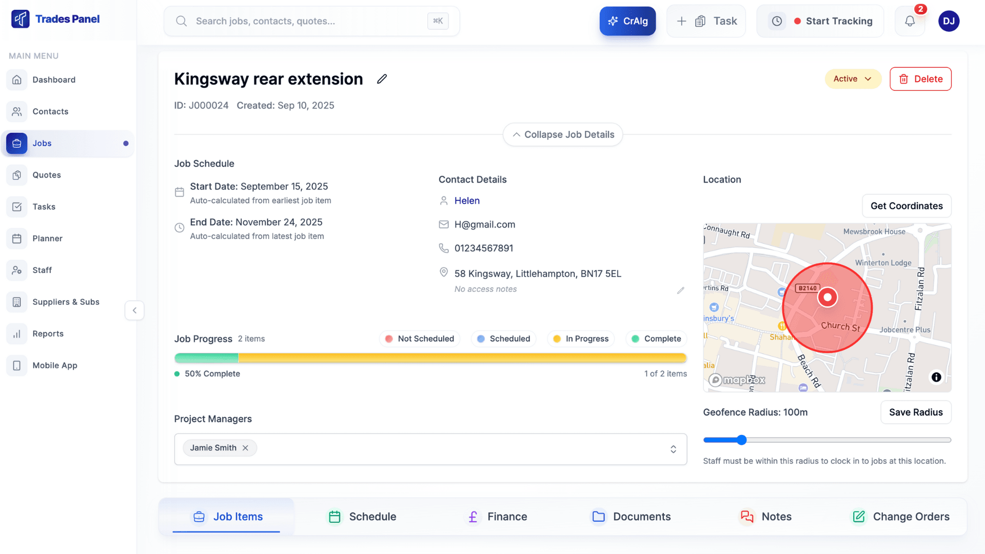Adjust the geofence radius slider
The image size is (985, 554).
741,440
